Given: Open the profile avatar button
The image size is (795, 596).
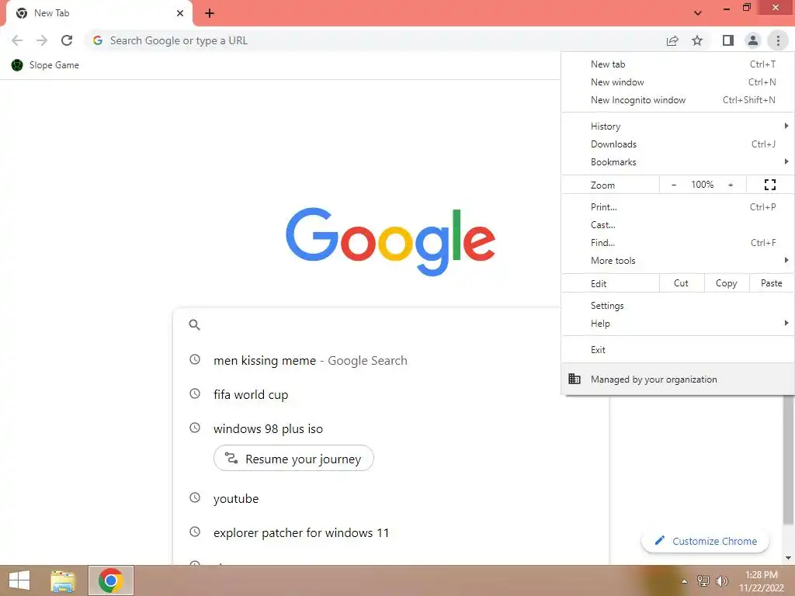Looking at the screenshot, I should 753,40.
